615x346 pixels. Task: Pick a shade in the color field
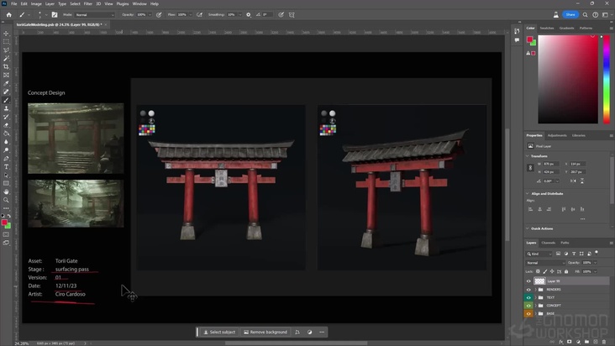tap(568, 80)
